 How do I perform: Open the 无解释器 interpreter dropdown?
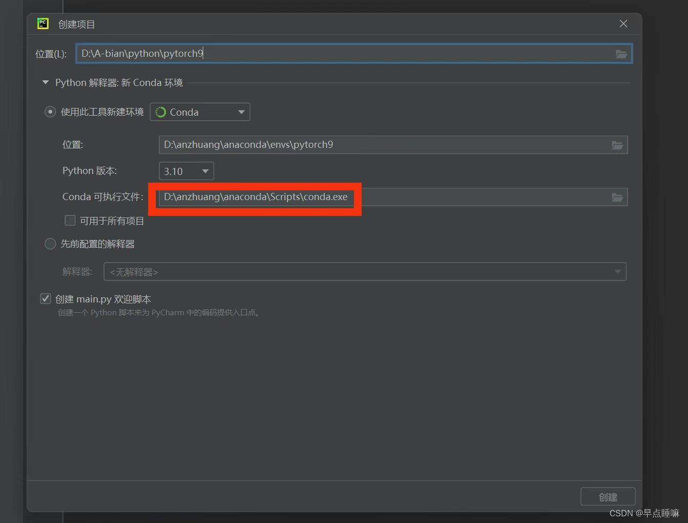(x=365, y=271)
